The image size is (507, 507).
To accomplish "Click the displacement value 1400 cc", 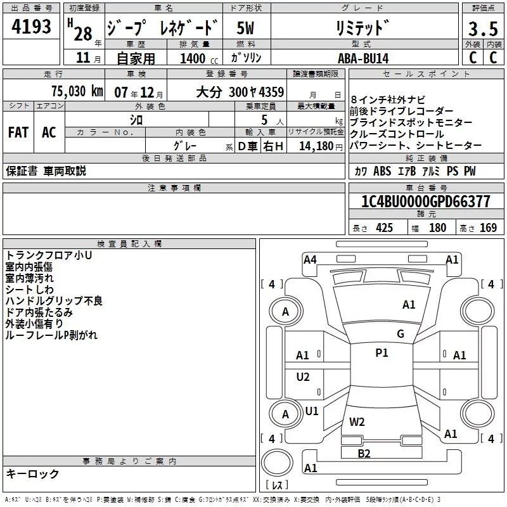I will [199, 58].
